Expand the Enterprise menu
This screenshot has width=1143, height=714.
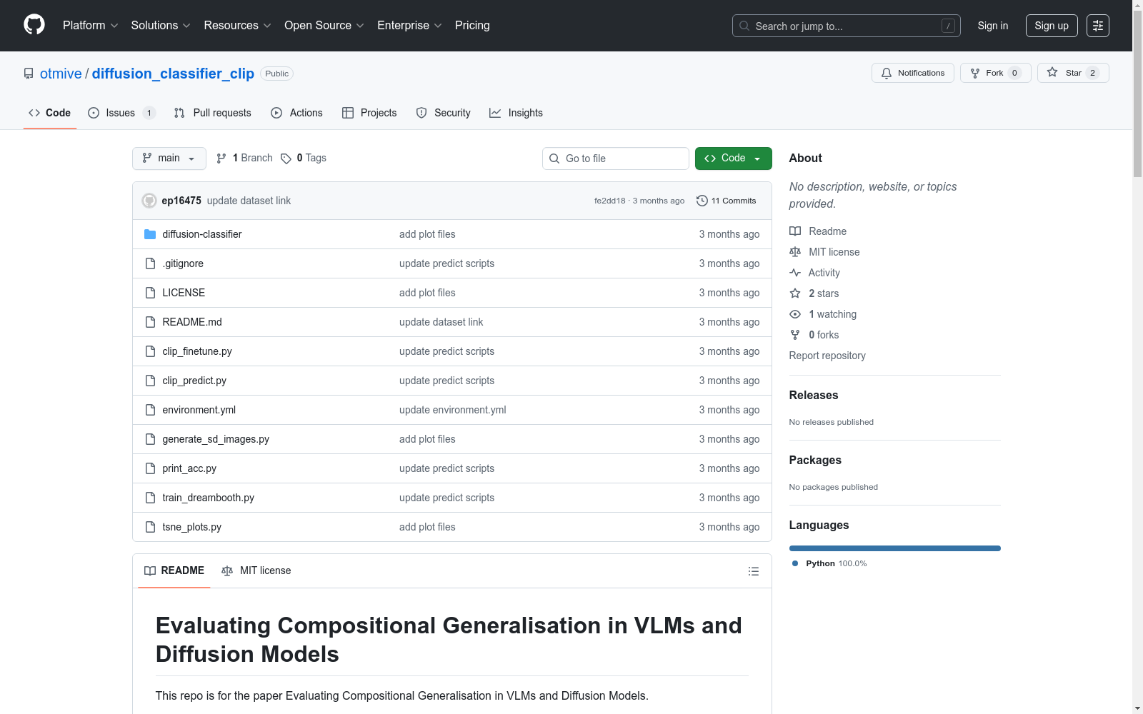[409, 25]
